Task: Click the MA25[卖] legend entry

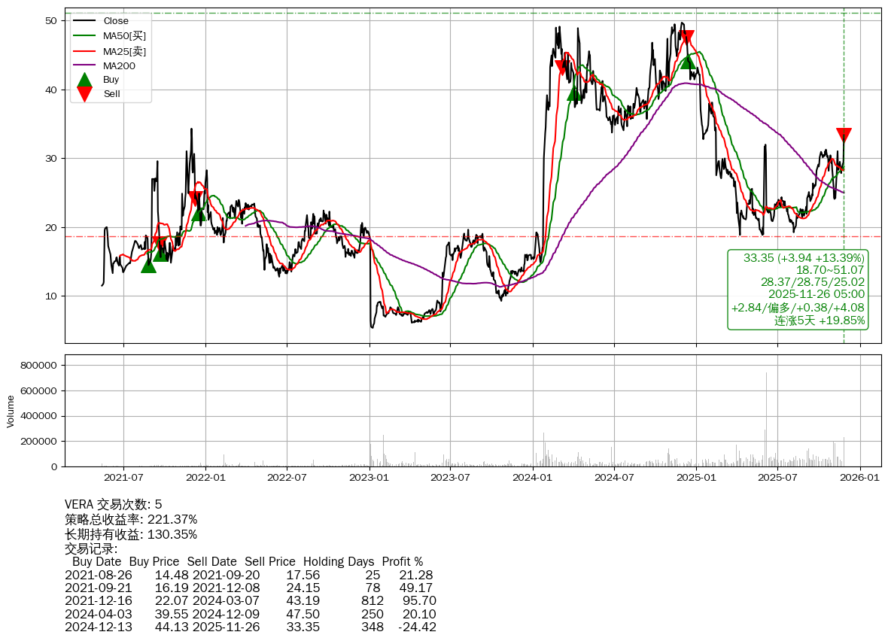Action: coord(124,51)
